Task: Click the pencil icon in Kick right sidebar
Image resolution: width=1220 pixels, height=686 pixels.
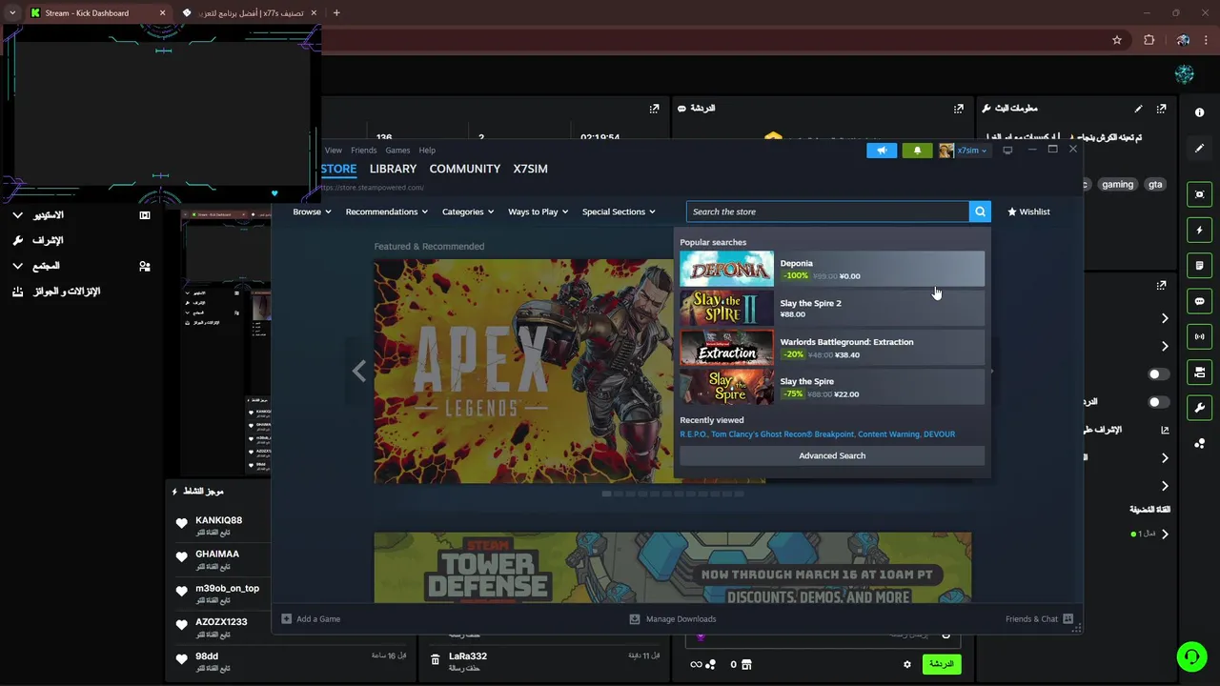Action: click(1199, 149)
